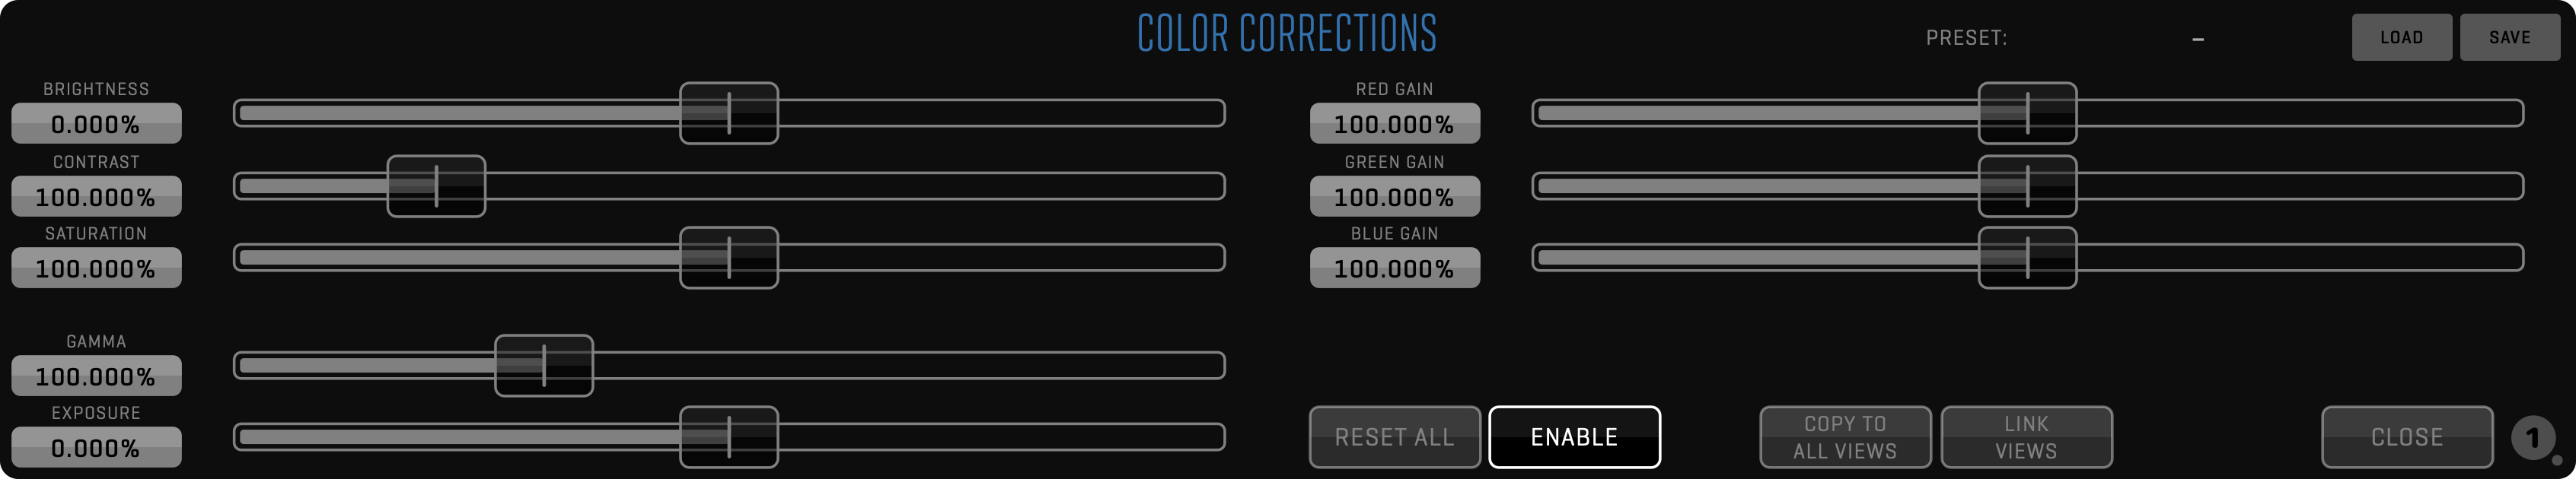Click the Load preset button
Viewport: 2576px width, 479px height.
2401,38
